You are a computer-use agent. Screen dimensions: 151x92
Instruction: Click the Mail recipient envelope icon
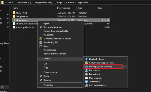point(86,78)
